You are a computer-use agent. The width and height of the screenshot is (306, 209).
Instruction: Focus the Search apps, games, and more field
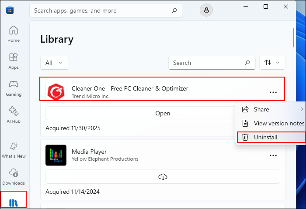coord(106,10)
